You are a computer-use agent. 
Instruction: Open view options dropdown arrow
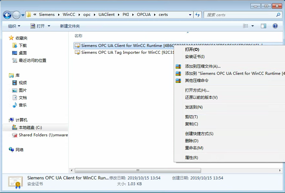point(252,26)
